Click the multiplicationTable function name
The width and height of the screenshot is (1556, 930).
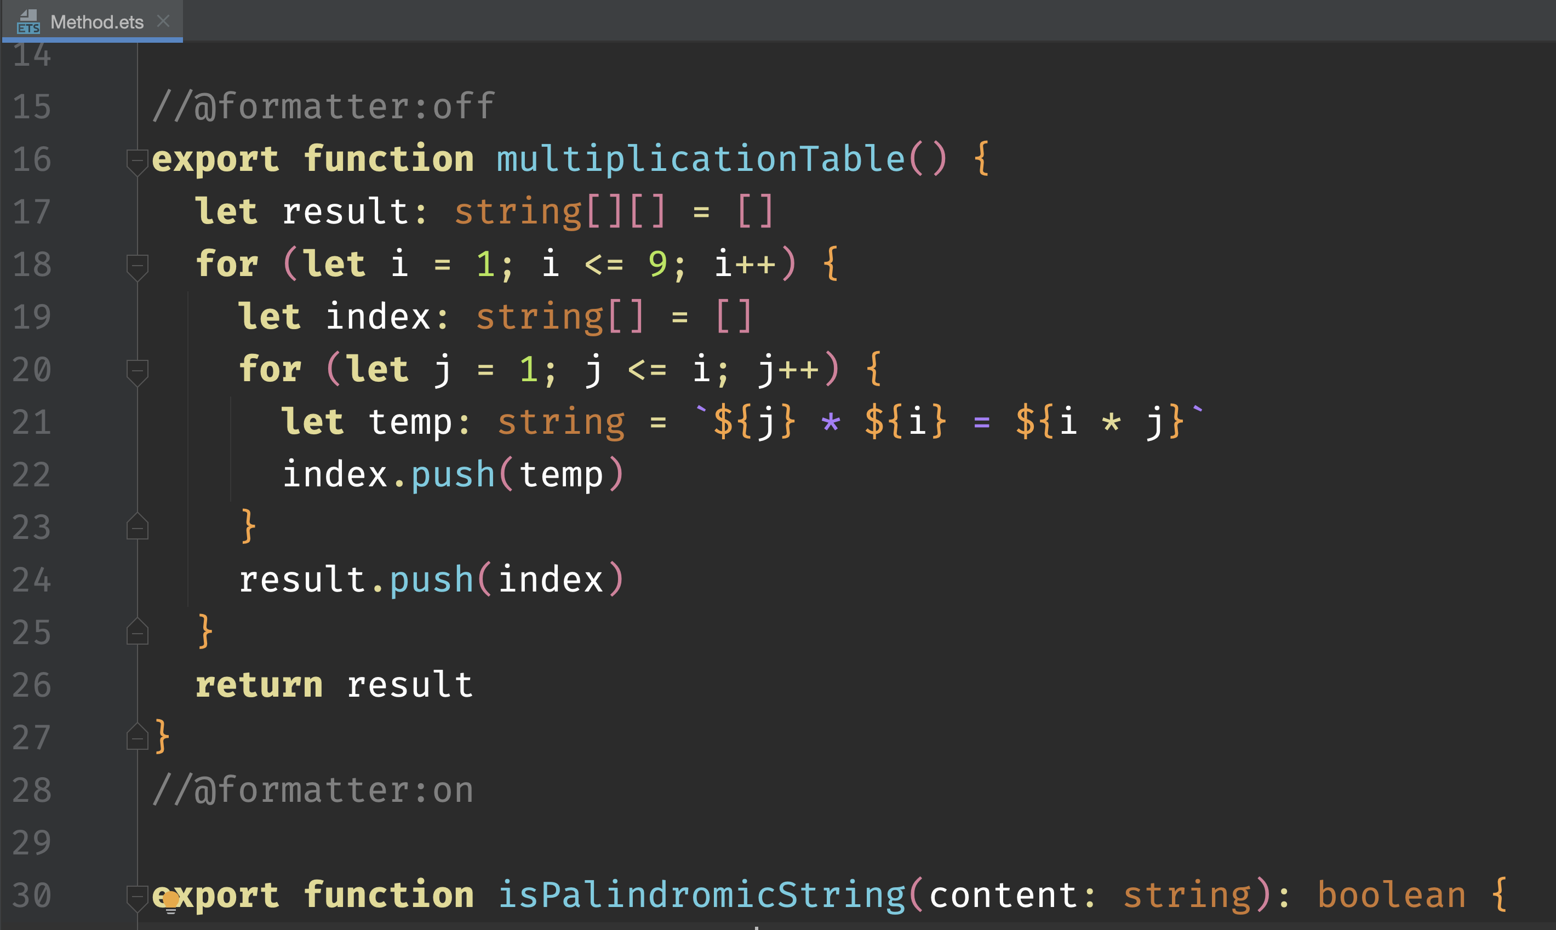pyautogui.click(x=700, y=158)
